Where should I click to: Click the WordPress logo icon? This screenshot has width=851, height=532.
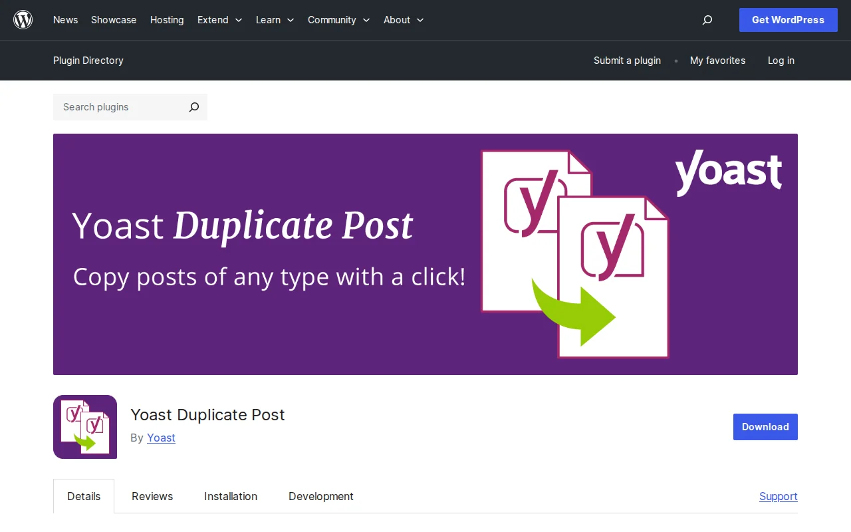tap(23, 20)
